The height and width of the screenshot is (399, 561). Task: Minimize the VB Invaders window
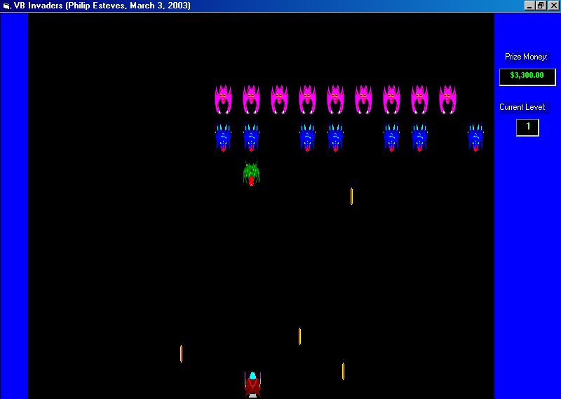coord(529,6)
